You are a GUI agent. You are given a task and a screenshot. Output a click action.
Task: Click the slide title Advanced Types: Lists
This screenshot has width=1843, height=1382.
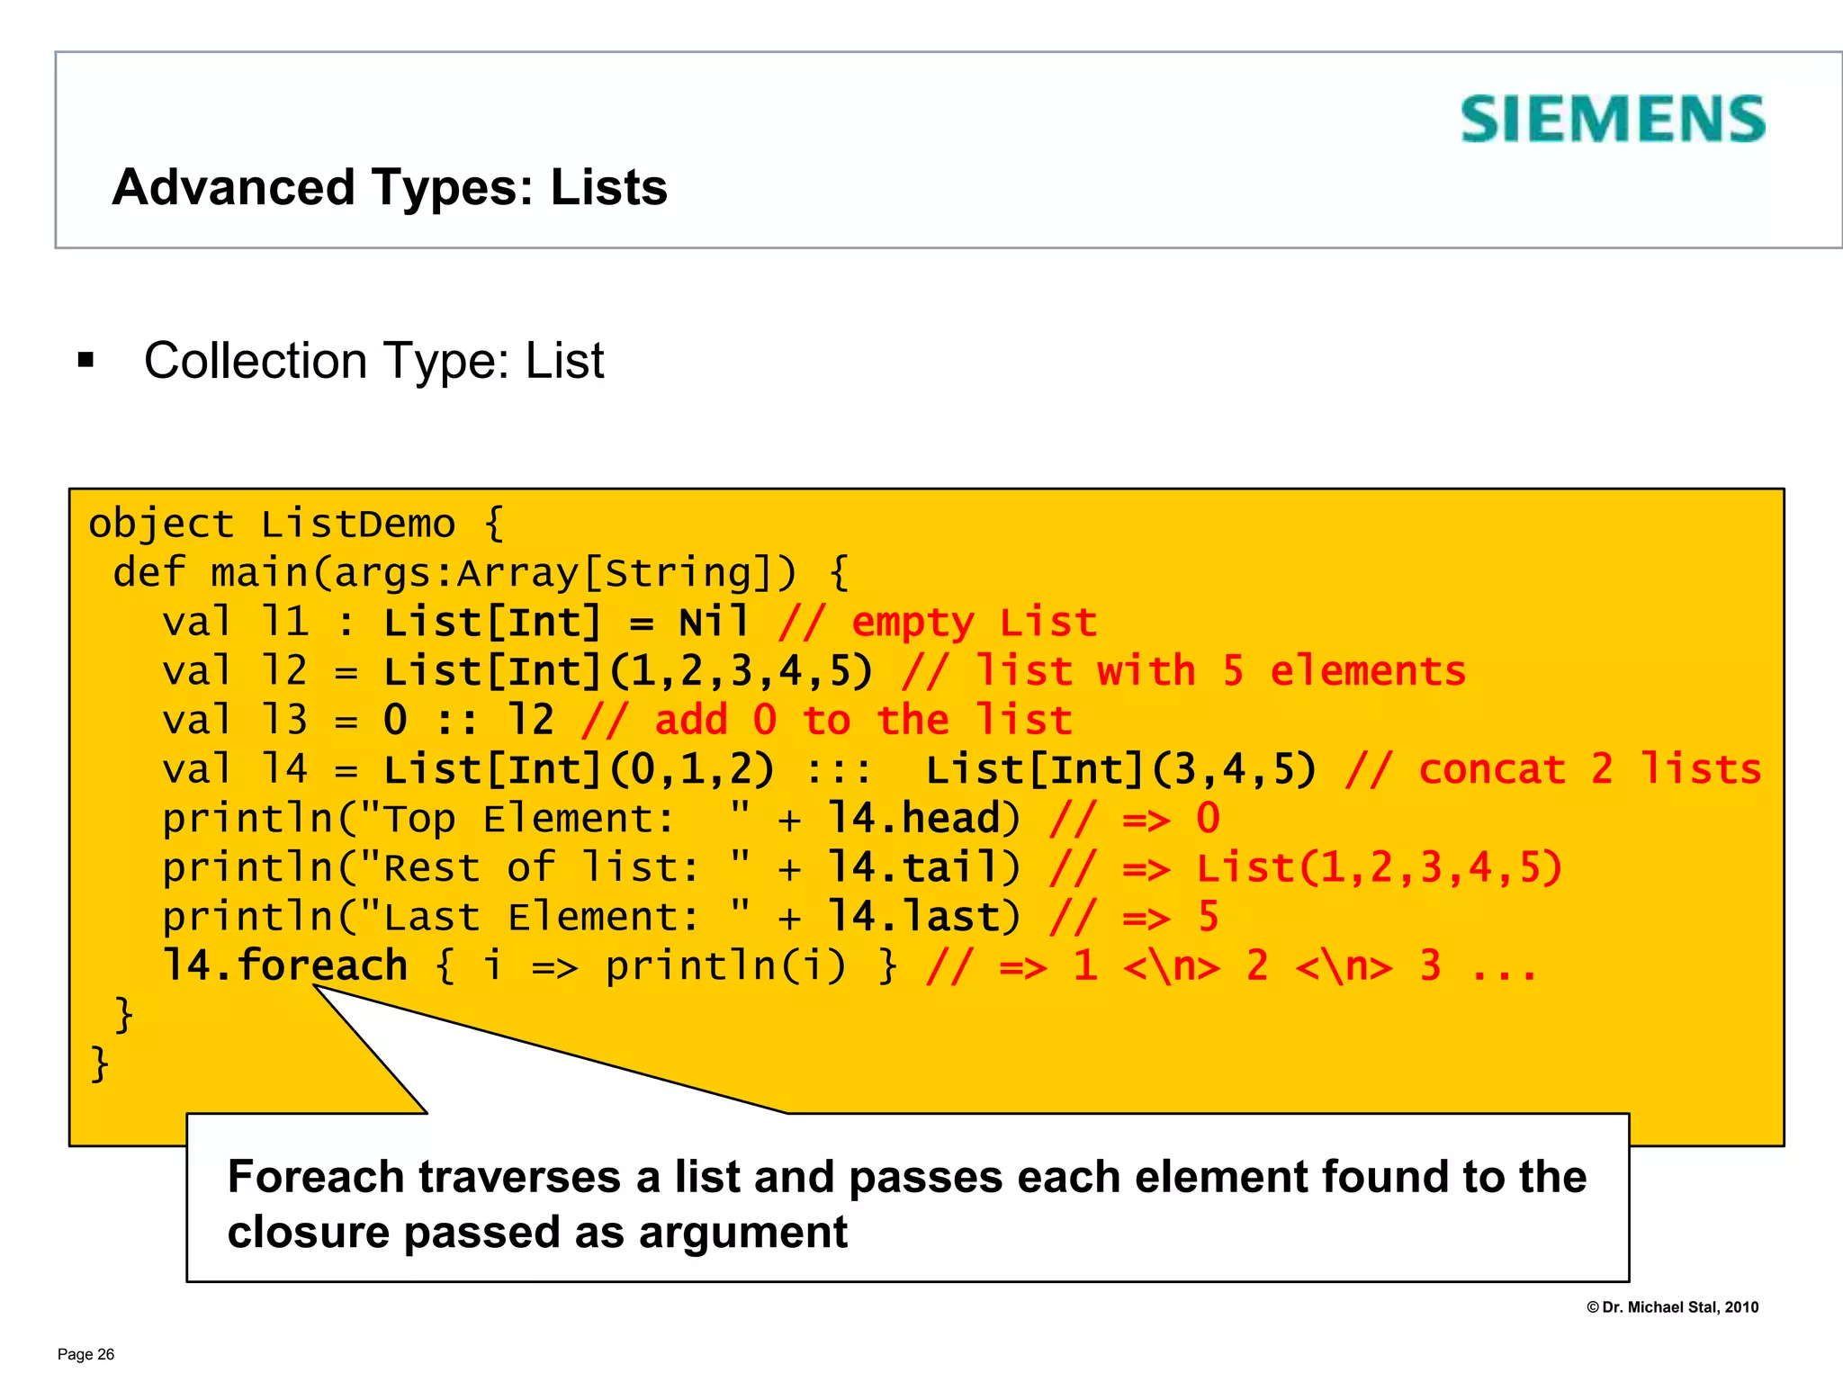389,187
